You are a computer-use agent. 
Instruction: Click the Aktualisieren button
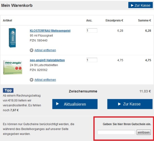pyautogui.click(x=75, y=104)
